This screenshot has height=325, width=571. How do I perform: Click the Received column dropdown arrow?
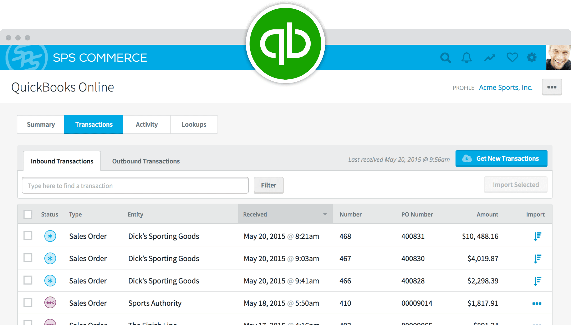pos(325,214)
